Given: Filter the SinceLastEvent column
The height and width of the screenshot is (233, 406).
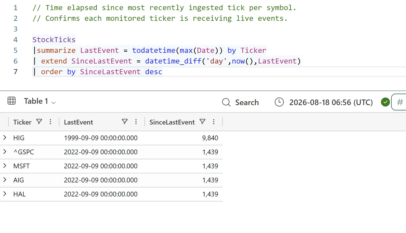Looking at the screenshot, I should [202, 122].
